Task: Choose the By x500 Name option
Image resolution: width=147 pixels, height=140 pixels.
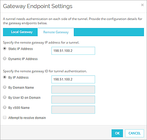Action: (5, 107)
